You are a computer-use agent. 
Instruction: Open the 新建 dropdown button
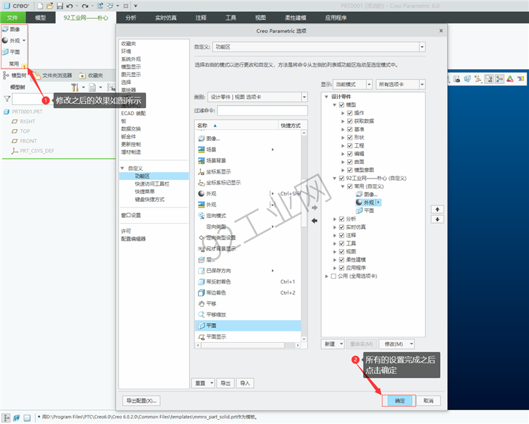332,344
